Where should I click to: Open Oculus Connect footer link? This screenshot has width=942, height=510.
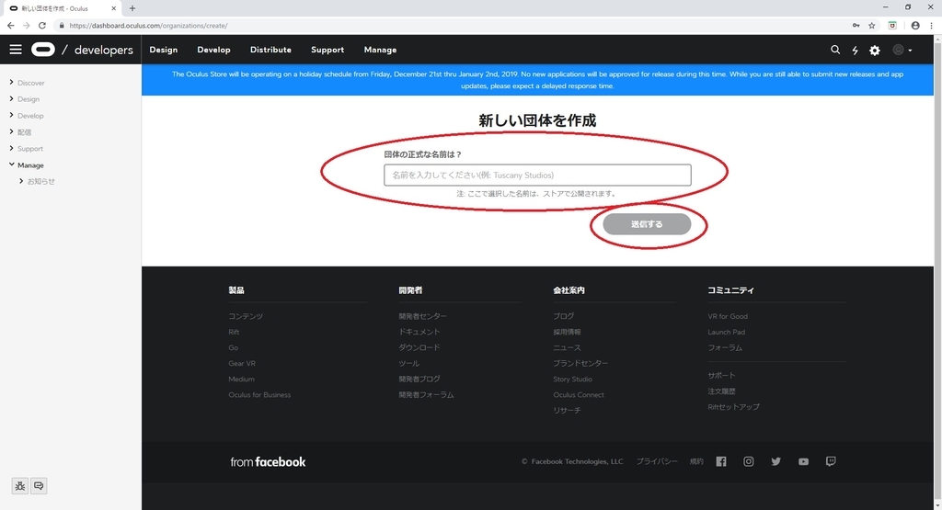(579, 395)
